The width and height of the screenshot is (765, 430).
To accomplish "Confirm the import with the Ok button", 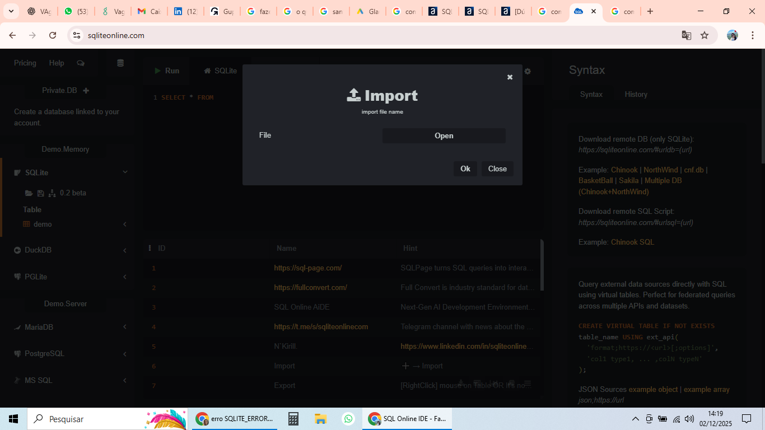I will click(465, 169).
